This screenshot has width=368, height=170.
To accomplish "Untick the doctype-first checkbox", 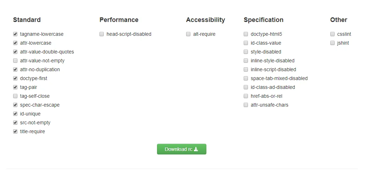I will coord(15,78).
